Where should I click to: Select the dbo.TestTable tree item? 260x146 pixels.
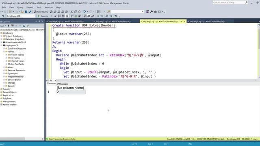[17, 64]
